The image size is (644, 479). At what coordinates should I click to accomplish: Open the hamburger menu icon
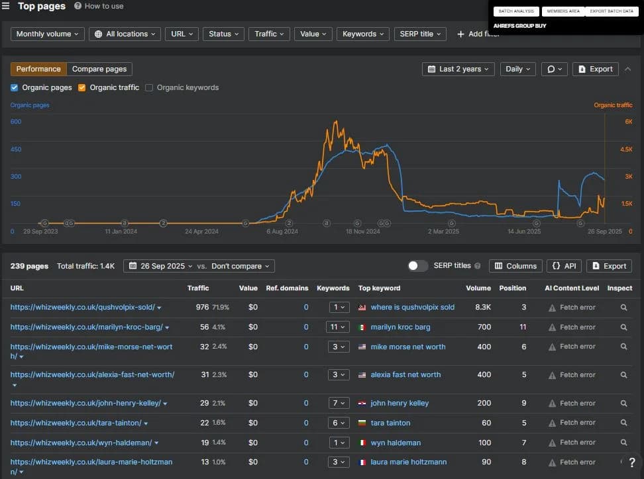[5, 6]
